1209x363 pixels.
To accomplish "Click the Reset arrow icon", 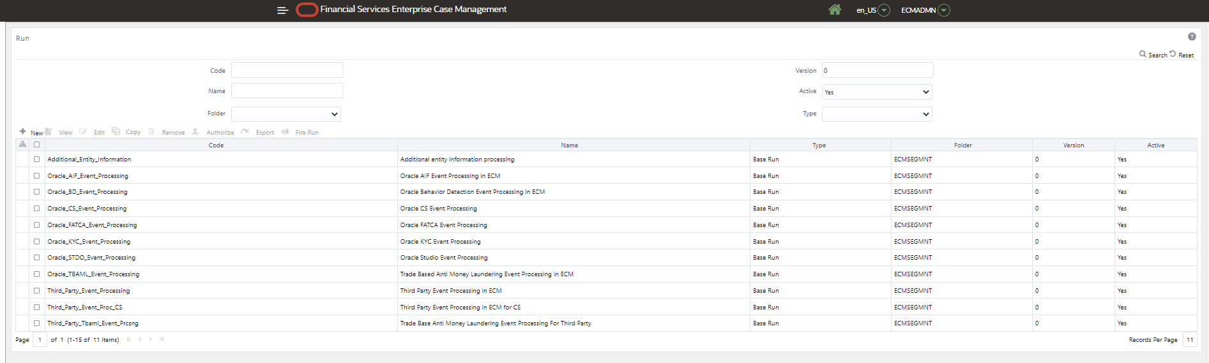I will coord(1173,54).
